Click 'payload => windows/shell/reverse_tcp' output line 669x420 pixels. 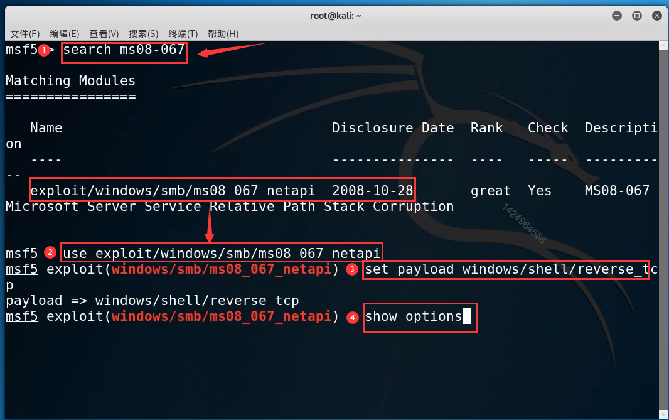coord(152,301)
